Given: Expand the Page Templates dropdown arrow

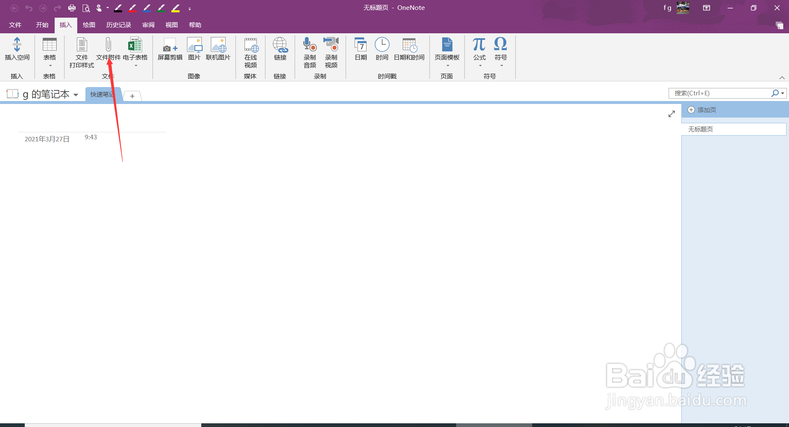Looking at the screenshot, I should pos(448,66).
